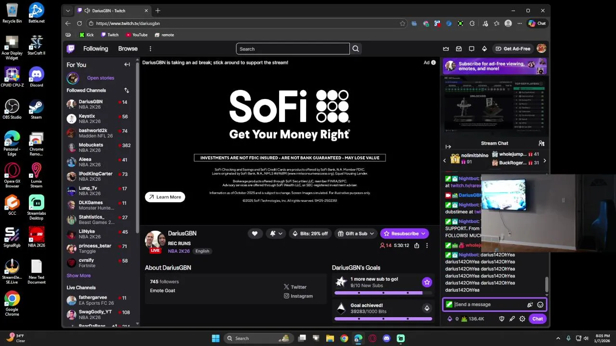Share the stream with the share icon
The height and width of the screenshot is (346, 616).
[417, 245]
